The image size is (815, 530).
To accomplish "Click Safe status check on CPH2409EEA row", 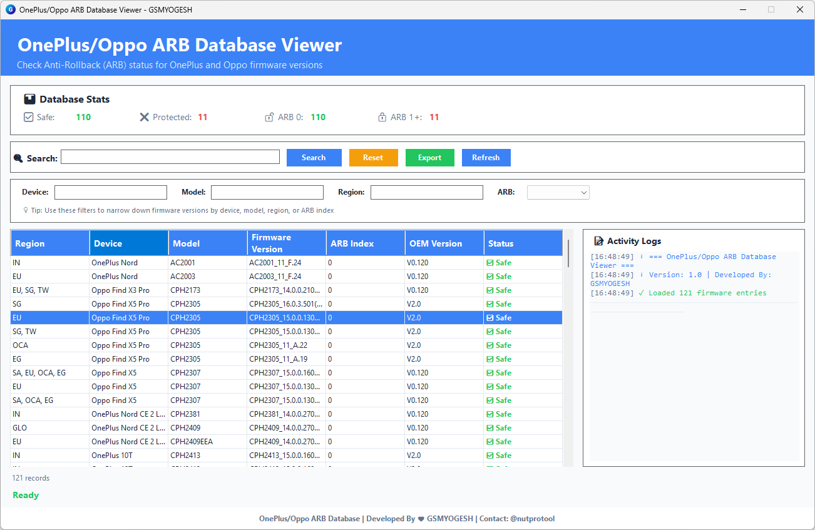I will coord(490,442).
